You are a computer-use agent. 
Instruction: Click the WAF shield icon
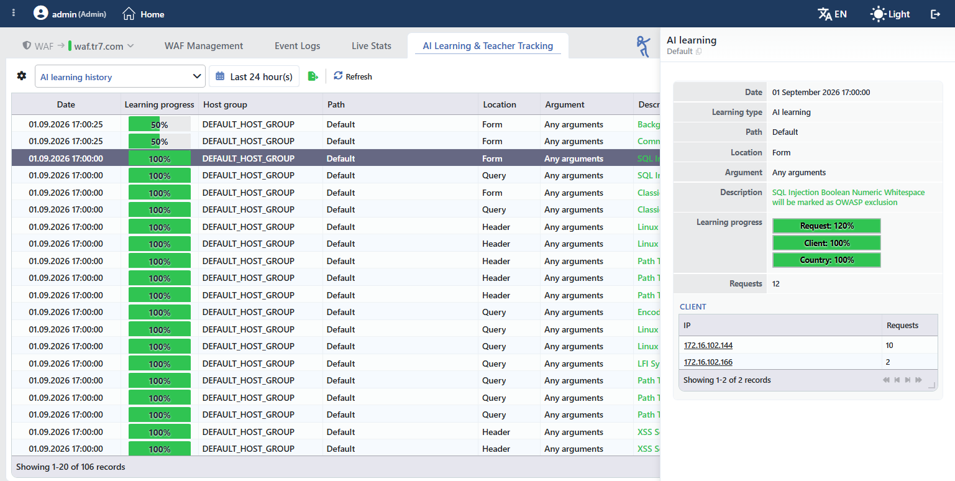[x=27, y=45]
